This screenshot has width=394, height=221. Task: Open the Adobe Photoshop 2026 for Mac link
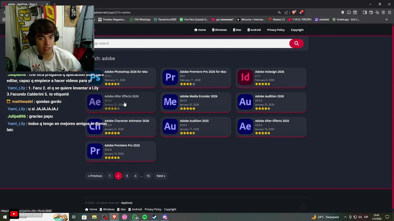point(126,72)
